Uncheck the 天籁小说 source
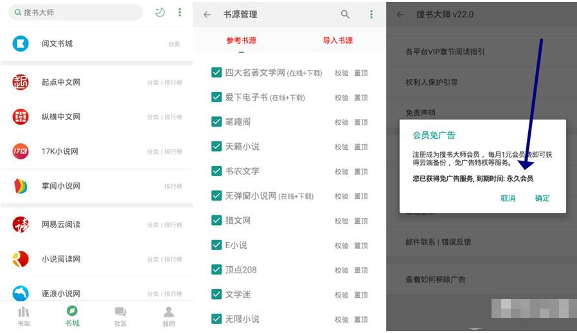 pos(217,147)
